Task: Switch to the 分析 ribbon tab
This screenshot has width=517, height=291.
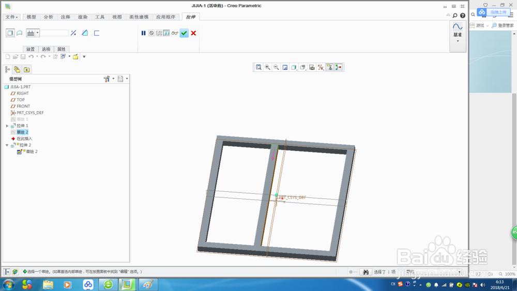Action: (x=49, y=17)
